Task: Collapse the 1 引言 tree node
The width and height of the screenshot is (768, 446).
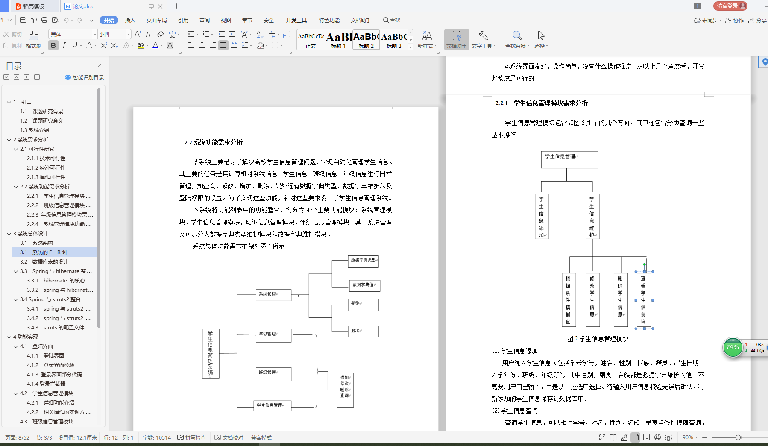Action: (9, 102)
